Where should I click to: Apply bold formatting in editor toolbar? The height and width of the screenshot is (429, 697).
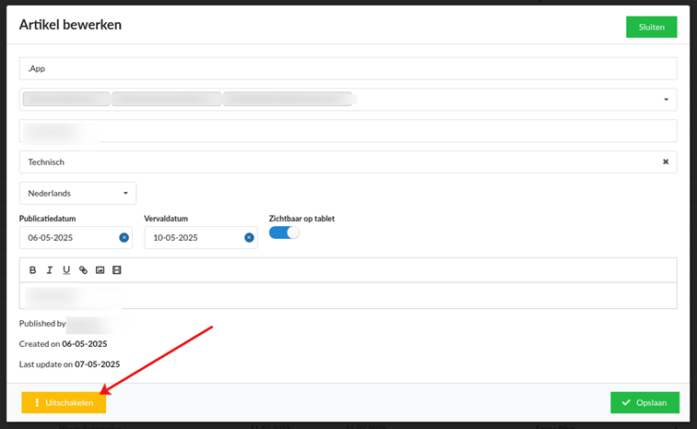[x=32, y=270]
